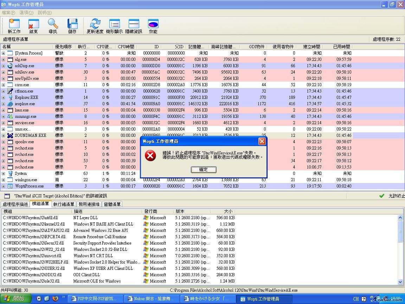Click the 尋找 (find) magnifier icon
Image resolution: width=405 pixels, height=304 pixels.
(53, 24)
